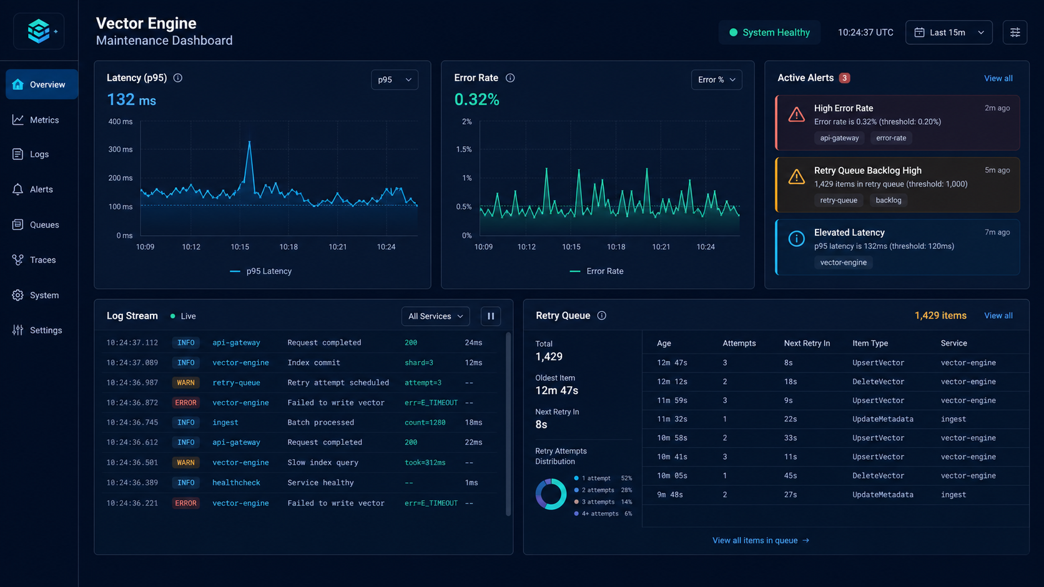Click the arrow in View all items in queue

805,540
